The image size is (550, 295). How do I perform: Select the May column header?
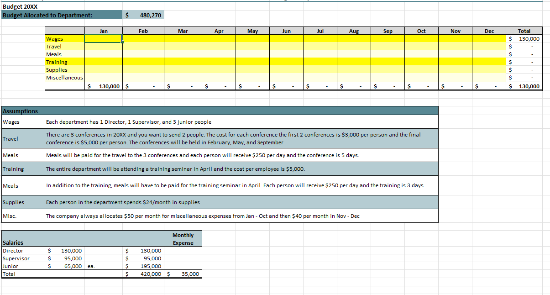pos(252,31)
